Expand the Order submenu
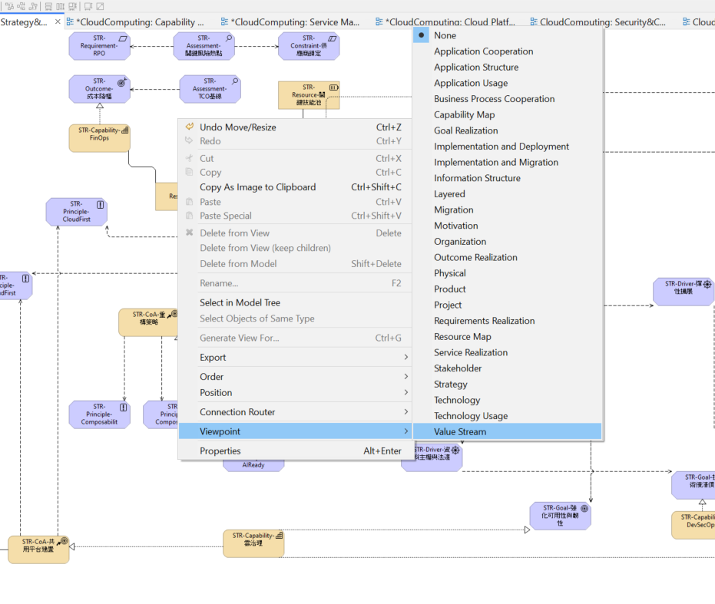Screen dimensions: 715x604 [x=295, y=377]
